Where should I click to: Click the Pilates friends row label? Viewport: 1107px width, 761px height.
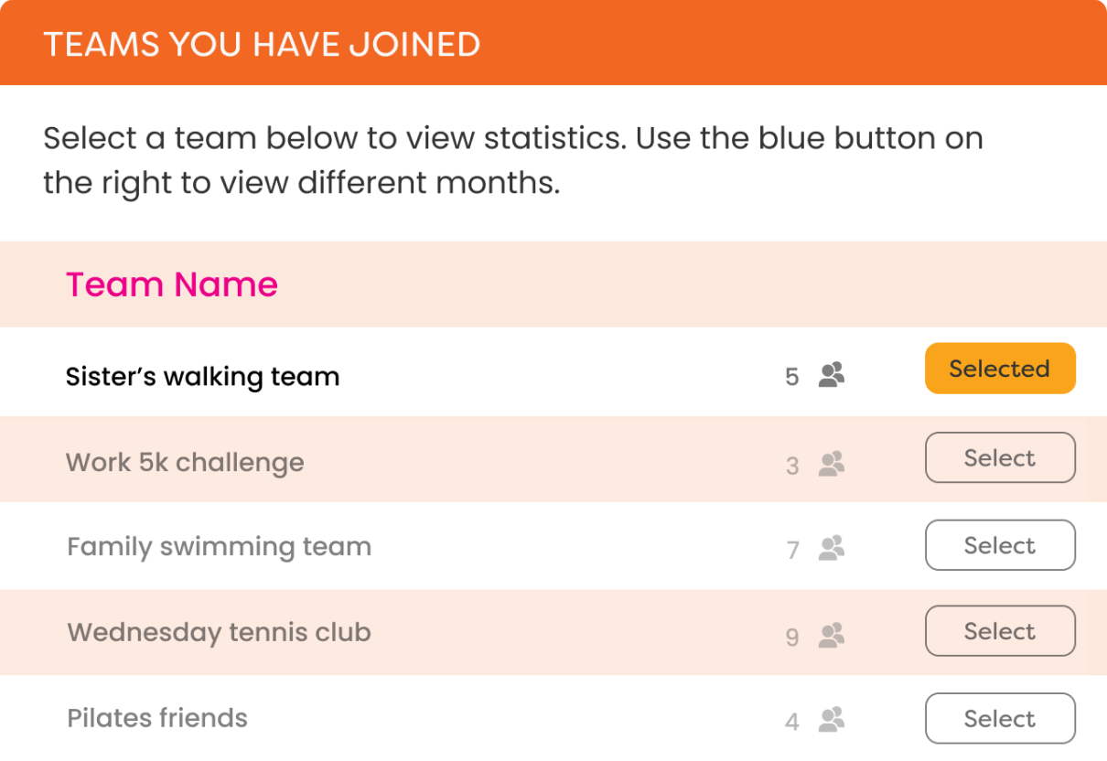coord(157,718)
